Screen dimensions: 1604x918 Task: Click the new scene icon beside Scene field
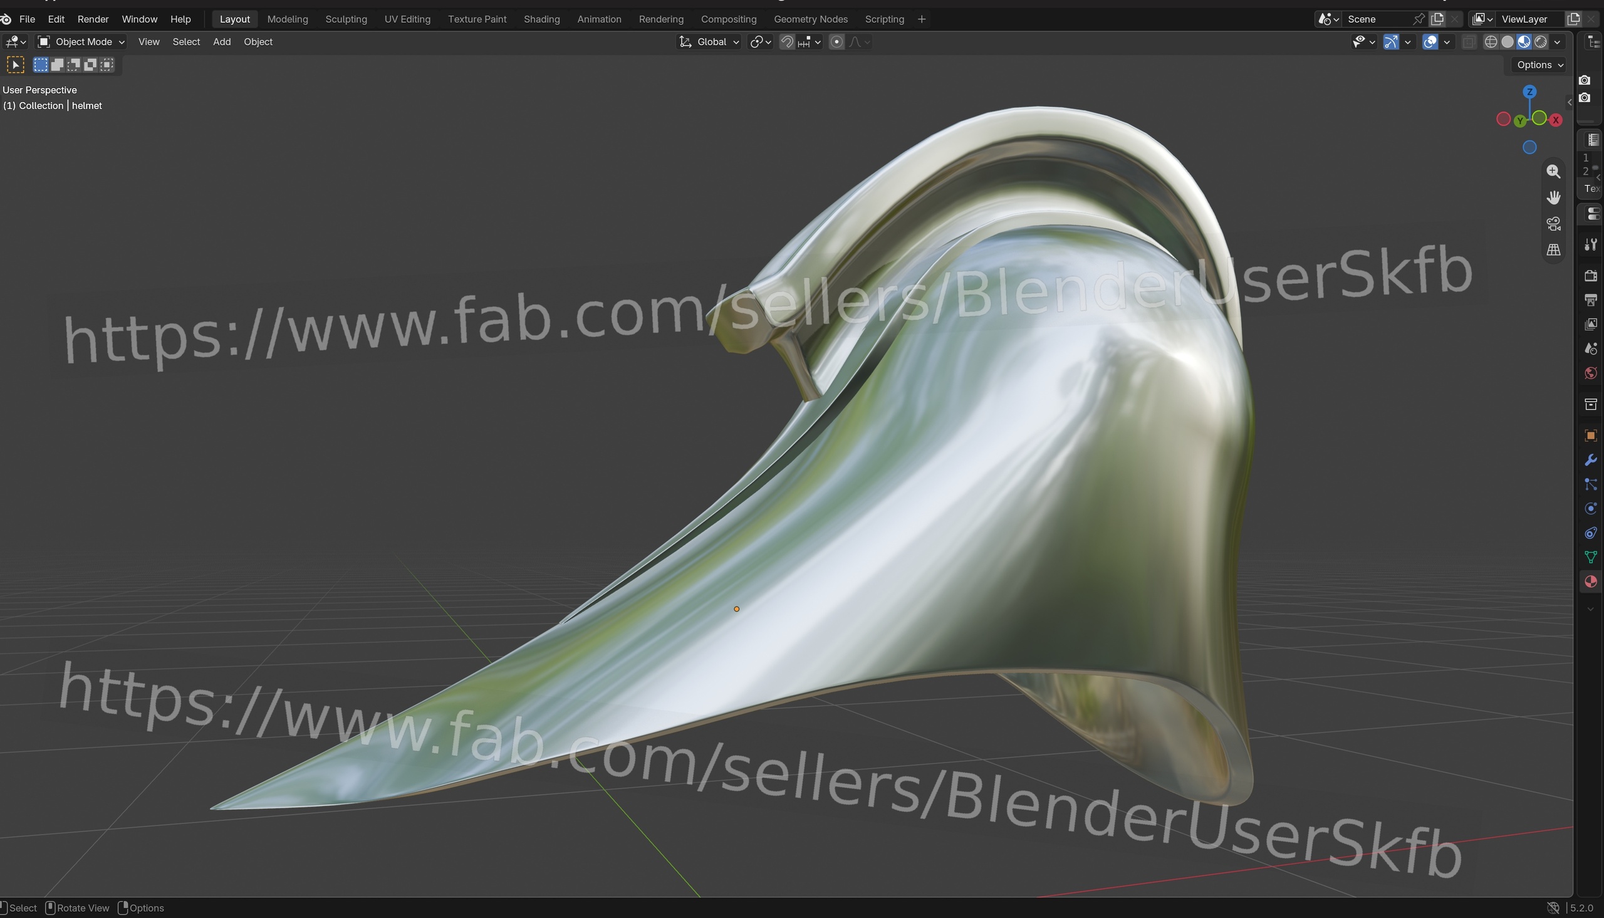click(x=1437, y=19)
